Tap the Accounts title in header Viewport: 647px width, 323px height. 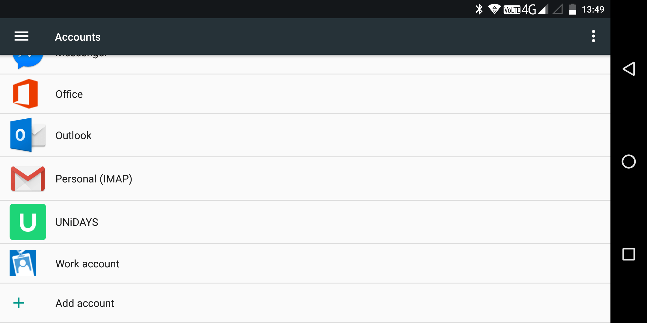[x=78, y=37]
